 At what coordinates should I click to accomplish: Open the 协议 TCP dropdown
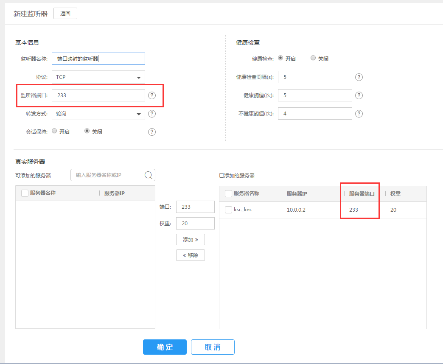point(98,77)
